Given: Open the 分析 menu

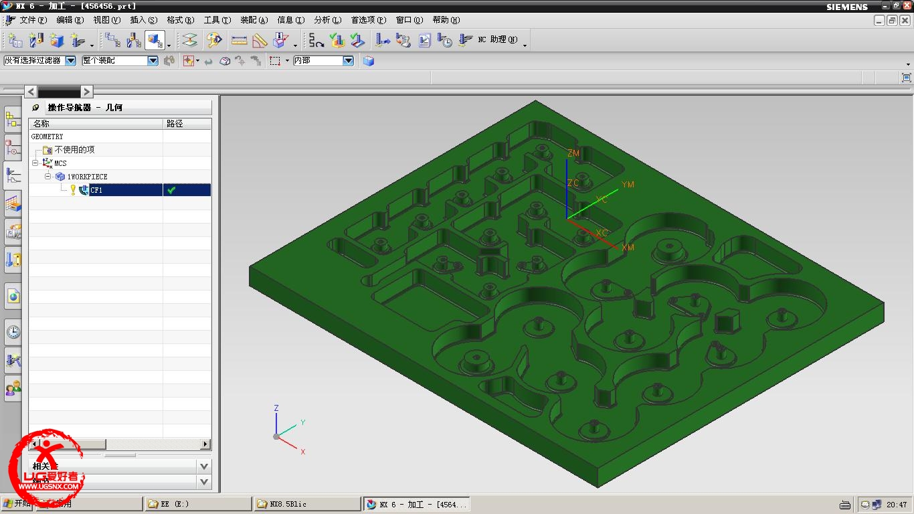Looking at the screenshot, I should point(327,20).
